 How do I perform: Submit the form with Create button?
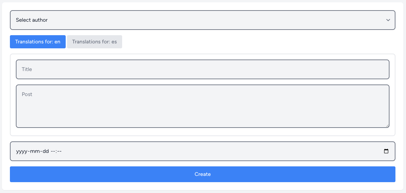[202, 174]
